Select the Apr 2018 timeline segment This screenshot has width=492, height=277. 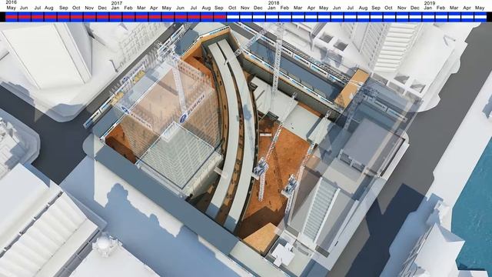(311, 17)
